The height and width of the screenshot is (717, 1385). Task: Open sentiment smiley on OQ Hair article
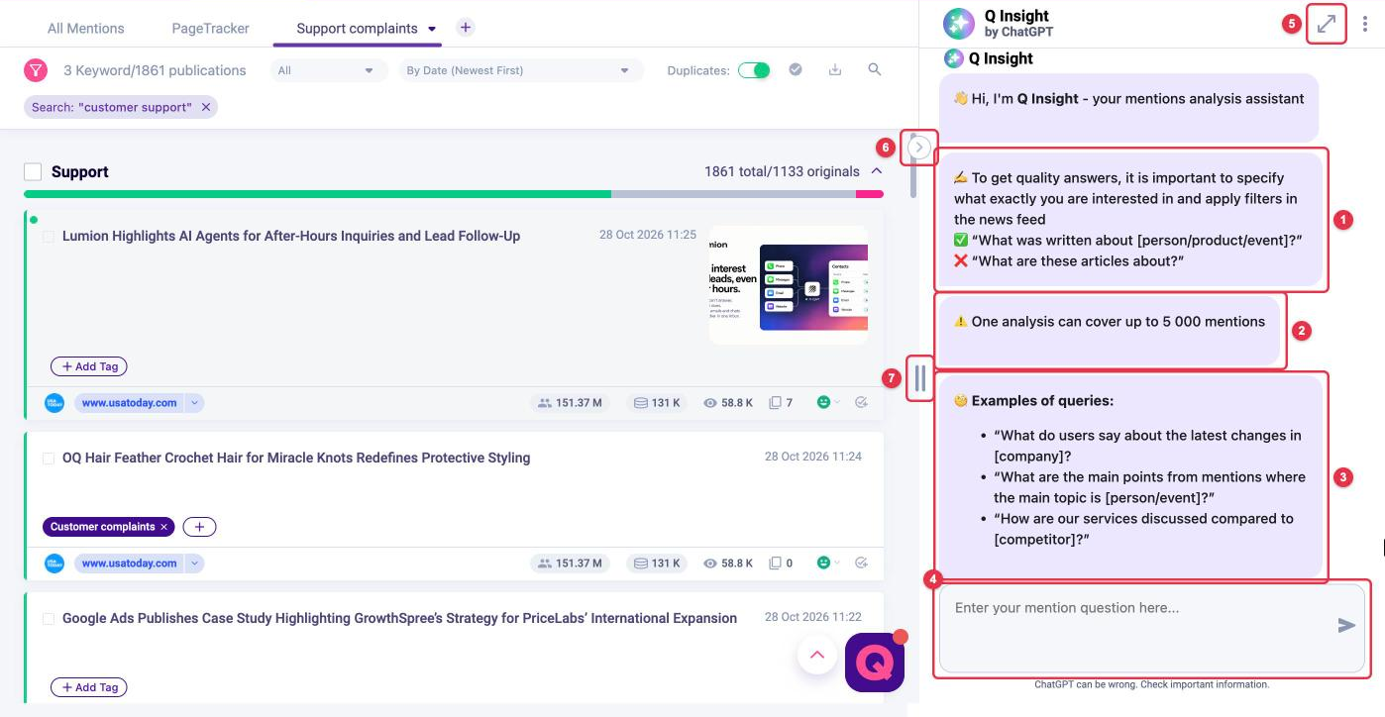click(x=823, y=563)
